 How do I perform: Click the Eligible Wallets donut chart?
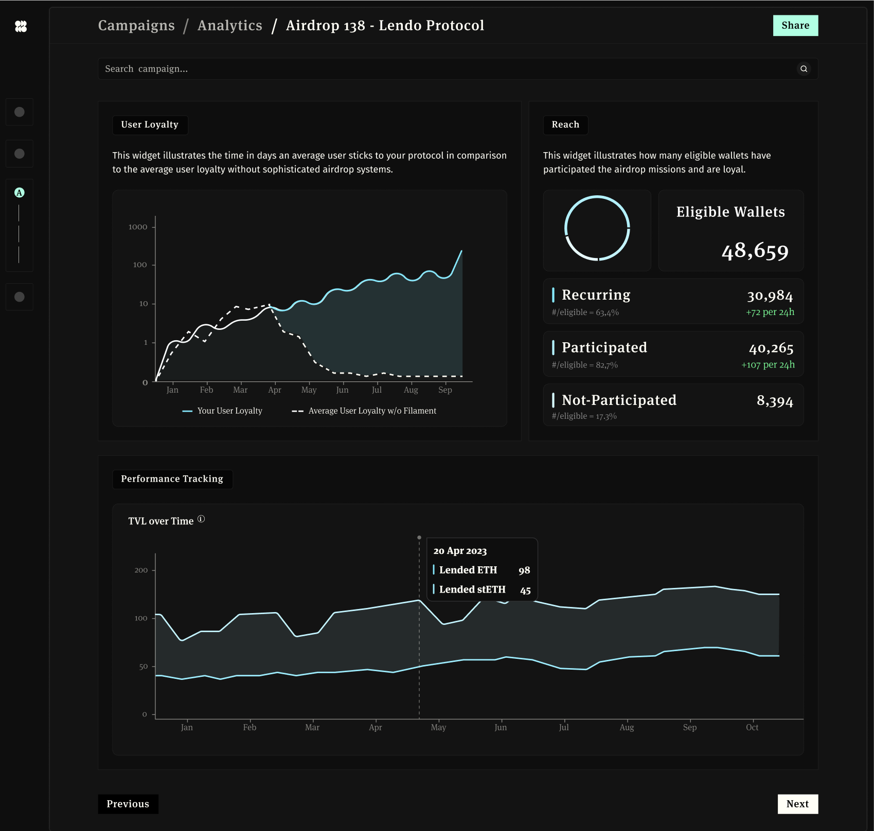click(597, 230)
